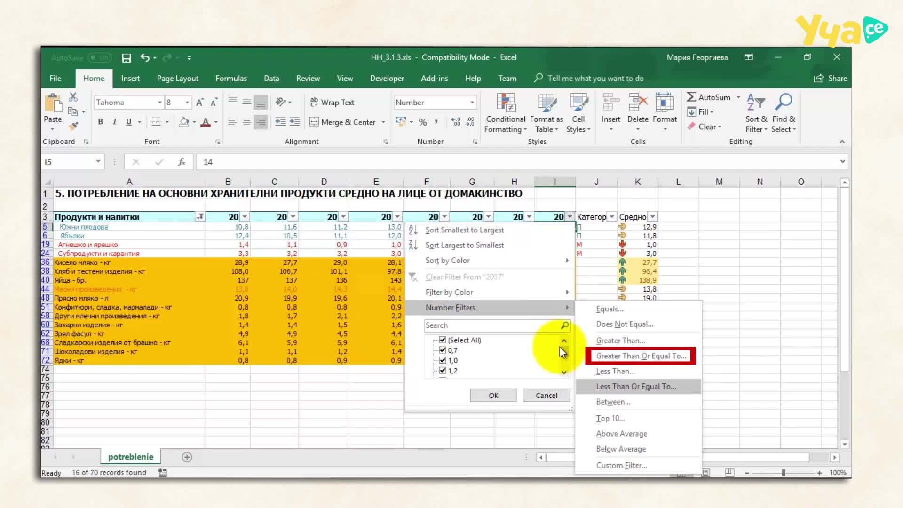903x508 pixels.
Task: Click the Save icon in the title bar
Action: 126,58
